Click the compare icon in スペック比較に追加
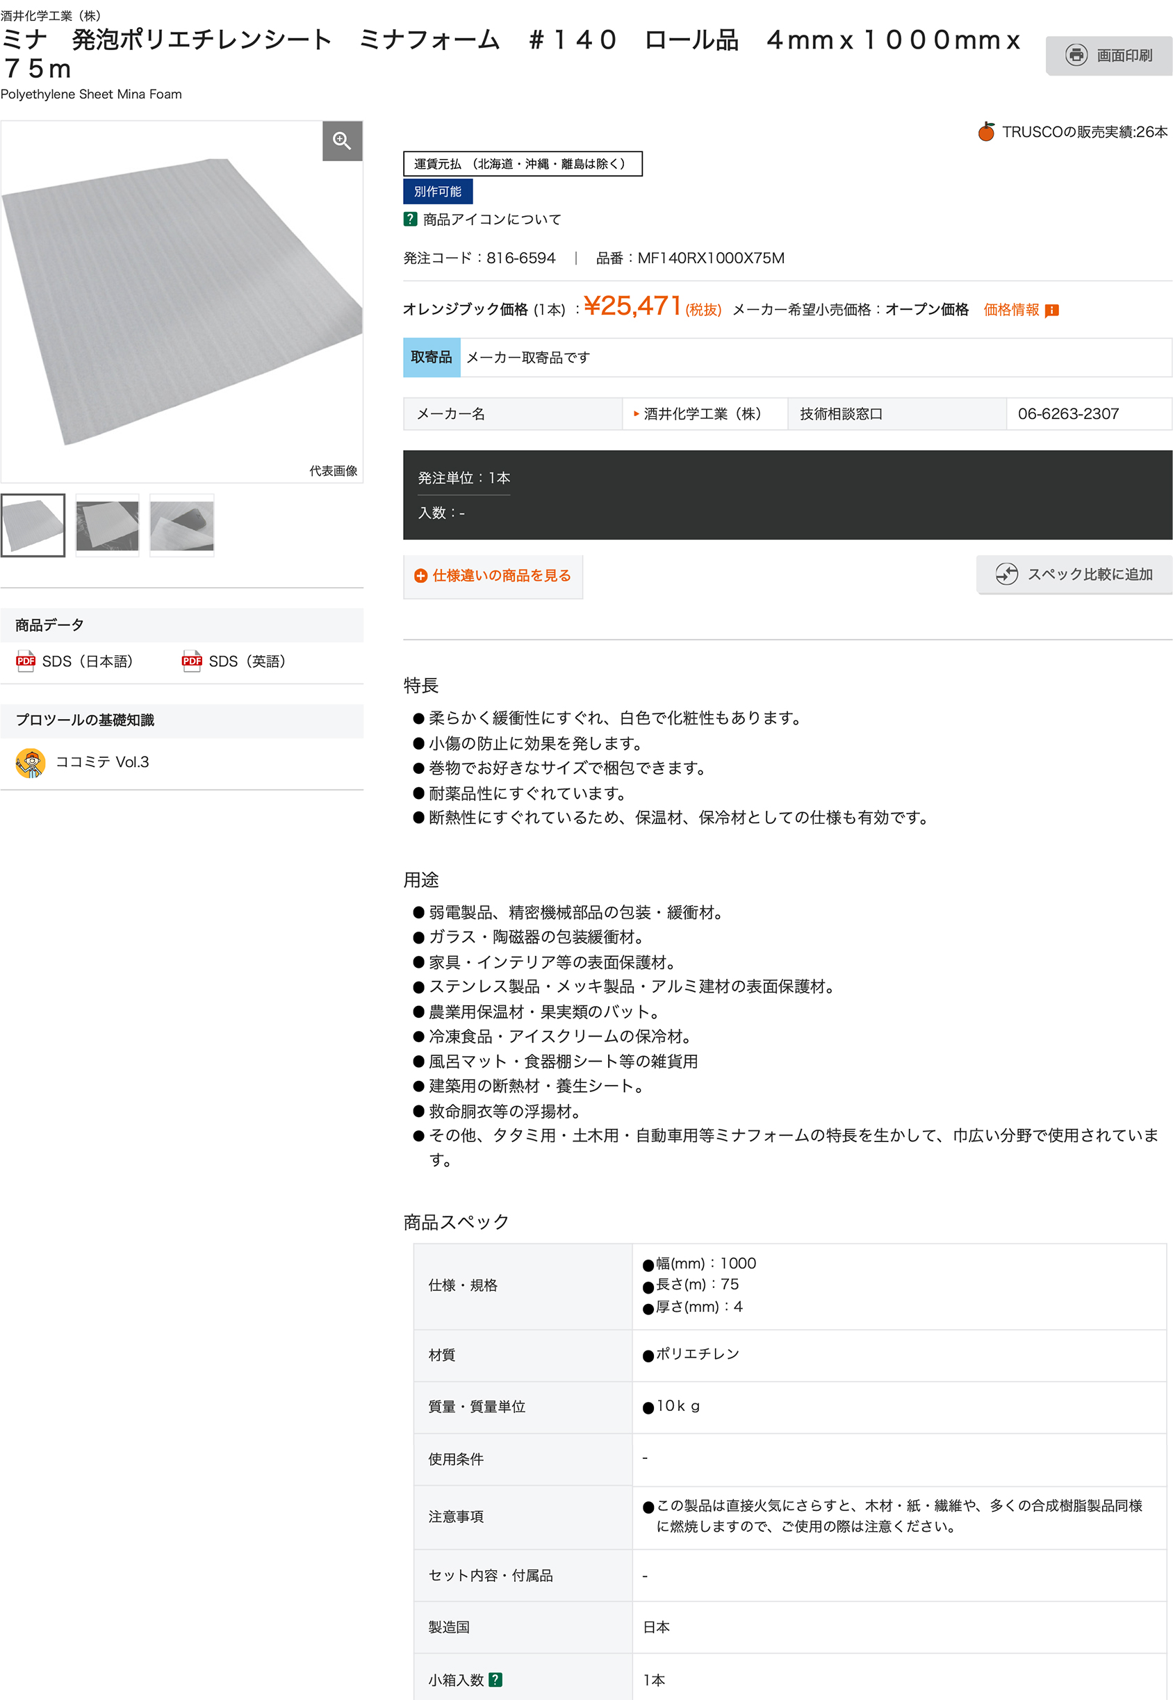 click(1006, 575)
